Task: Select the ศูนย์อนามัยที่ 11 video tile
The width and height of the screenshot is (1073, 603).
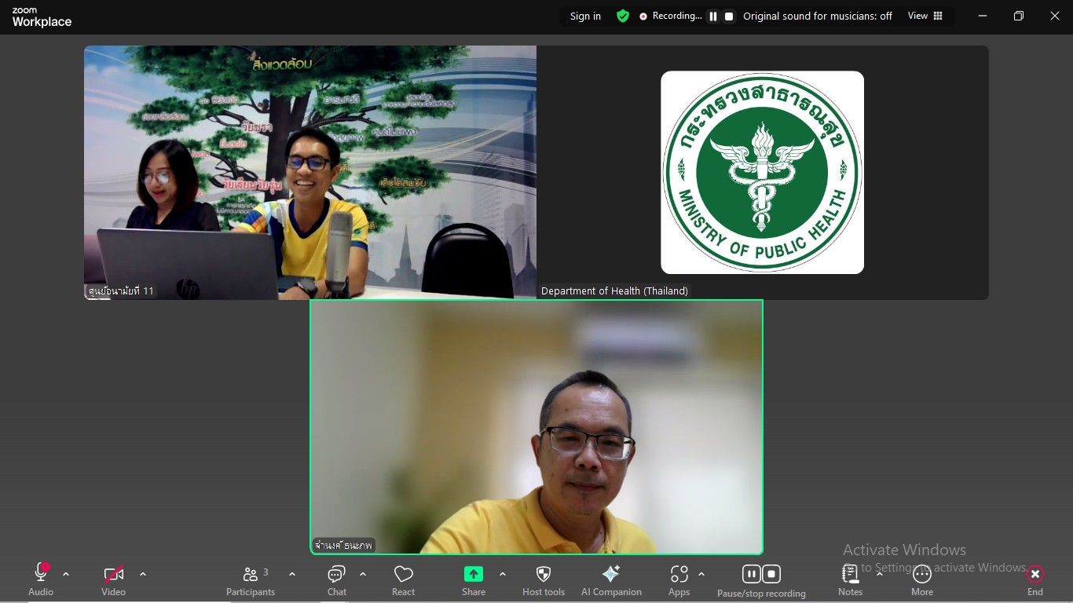Action: click(310, 172)
